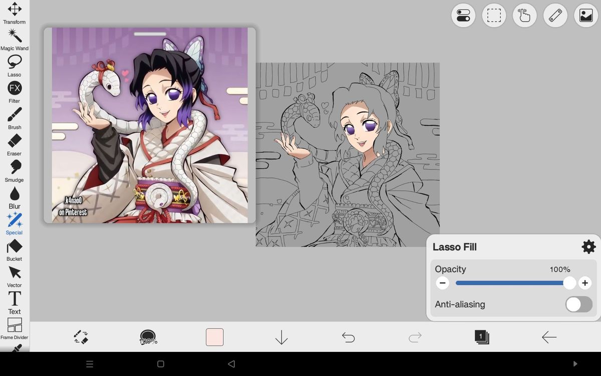Increase opacity with plus button
Viewport: 601px width, 376px height.
tap(585, 283)
